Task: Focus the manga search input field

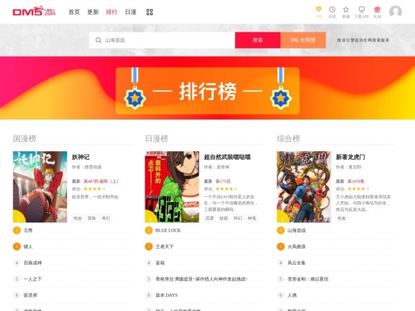Action: tap(166, 40)
